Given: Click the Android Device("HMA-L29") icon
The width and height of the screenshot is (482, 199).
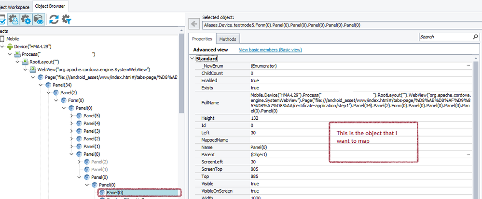Looking at the screenshot, I should pos(10,47).
